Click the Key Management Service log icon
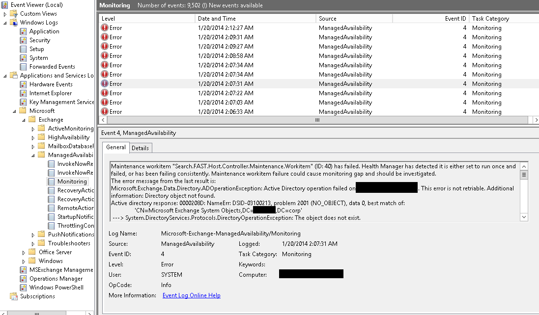 point(23,102)
